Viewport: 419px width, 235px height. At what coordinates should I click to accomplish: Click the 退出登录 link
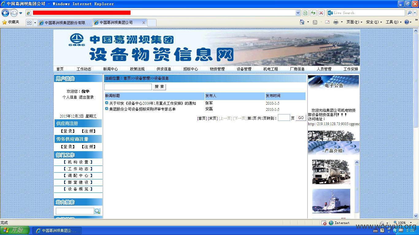pyautogui.click(x=86, y=97)
